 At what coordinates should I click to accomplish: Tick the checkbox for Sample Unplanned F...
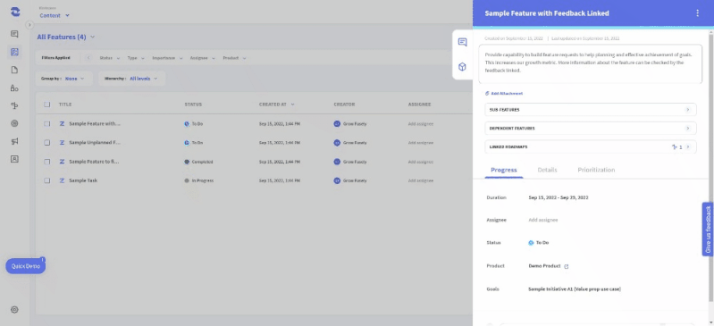coord(46,143)
